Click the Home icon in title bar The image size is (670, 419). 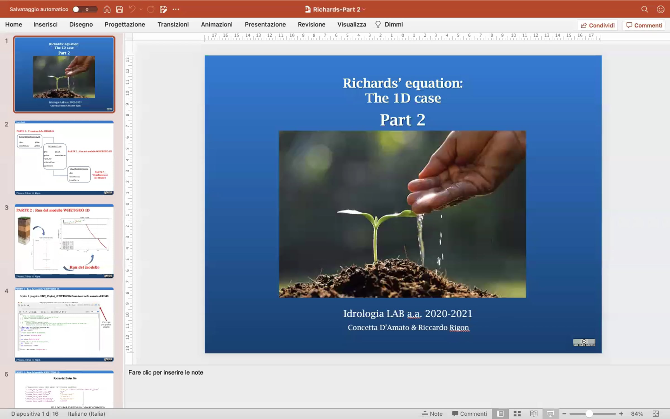coord(107,9)
